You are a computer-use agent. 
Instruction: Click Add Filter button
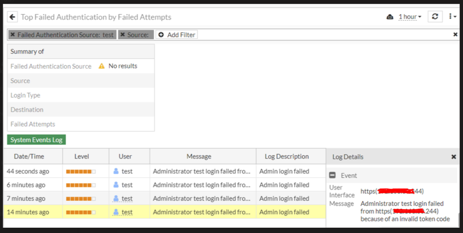(x=176, y=35)
